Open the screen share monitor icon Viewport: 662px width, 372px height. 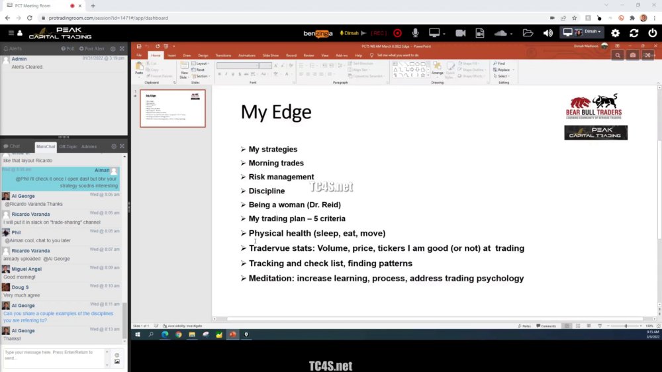pos(434,32)
